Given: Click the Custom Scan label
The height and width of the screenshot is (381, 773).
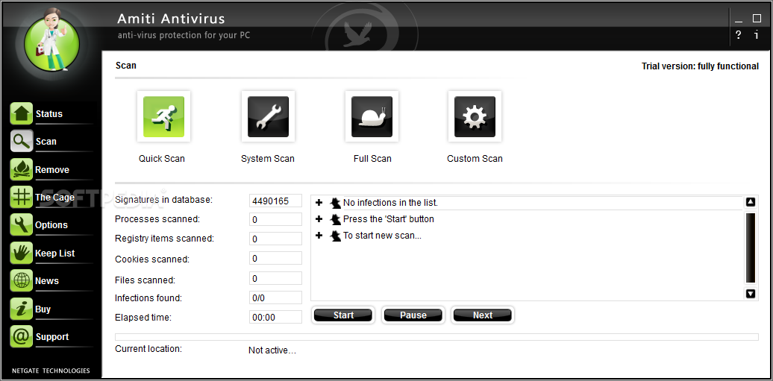Looking at the screenshot, I should [475, 159].
